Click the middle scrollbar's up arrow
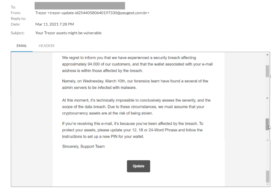Screen dimensions: 275x189 tap(267, 98)
